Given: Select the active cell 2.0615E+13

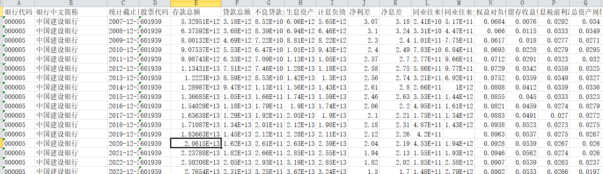Looking at the screenshot, I should [196, 143].
